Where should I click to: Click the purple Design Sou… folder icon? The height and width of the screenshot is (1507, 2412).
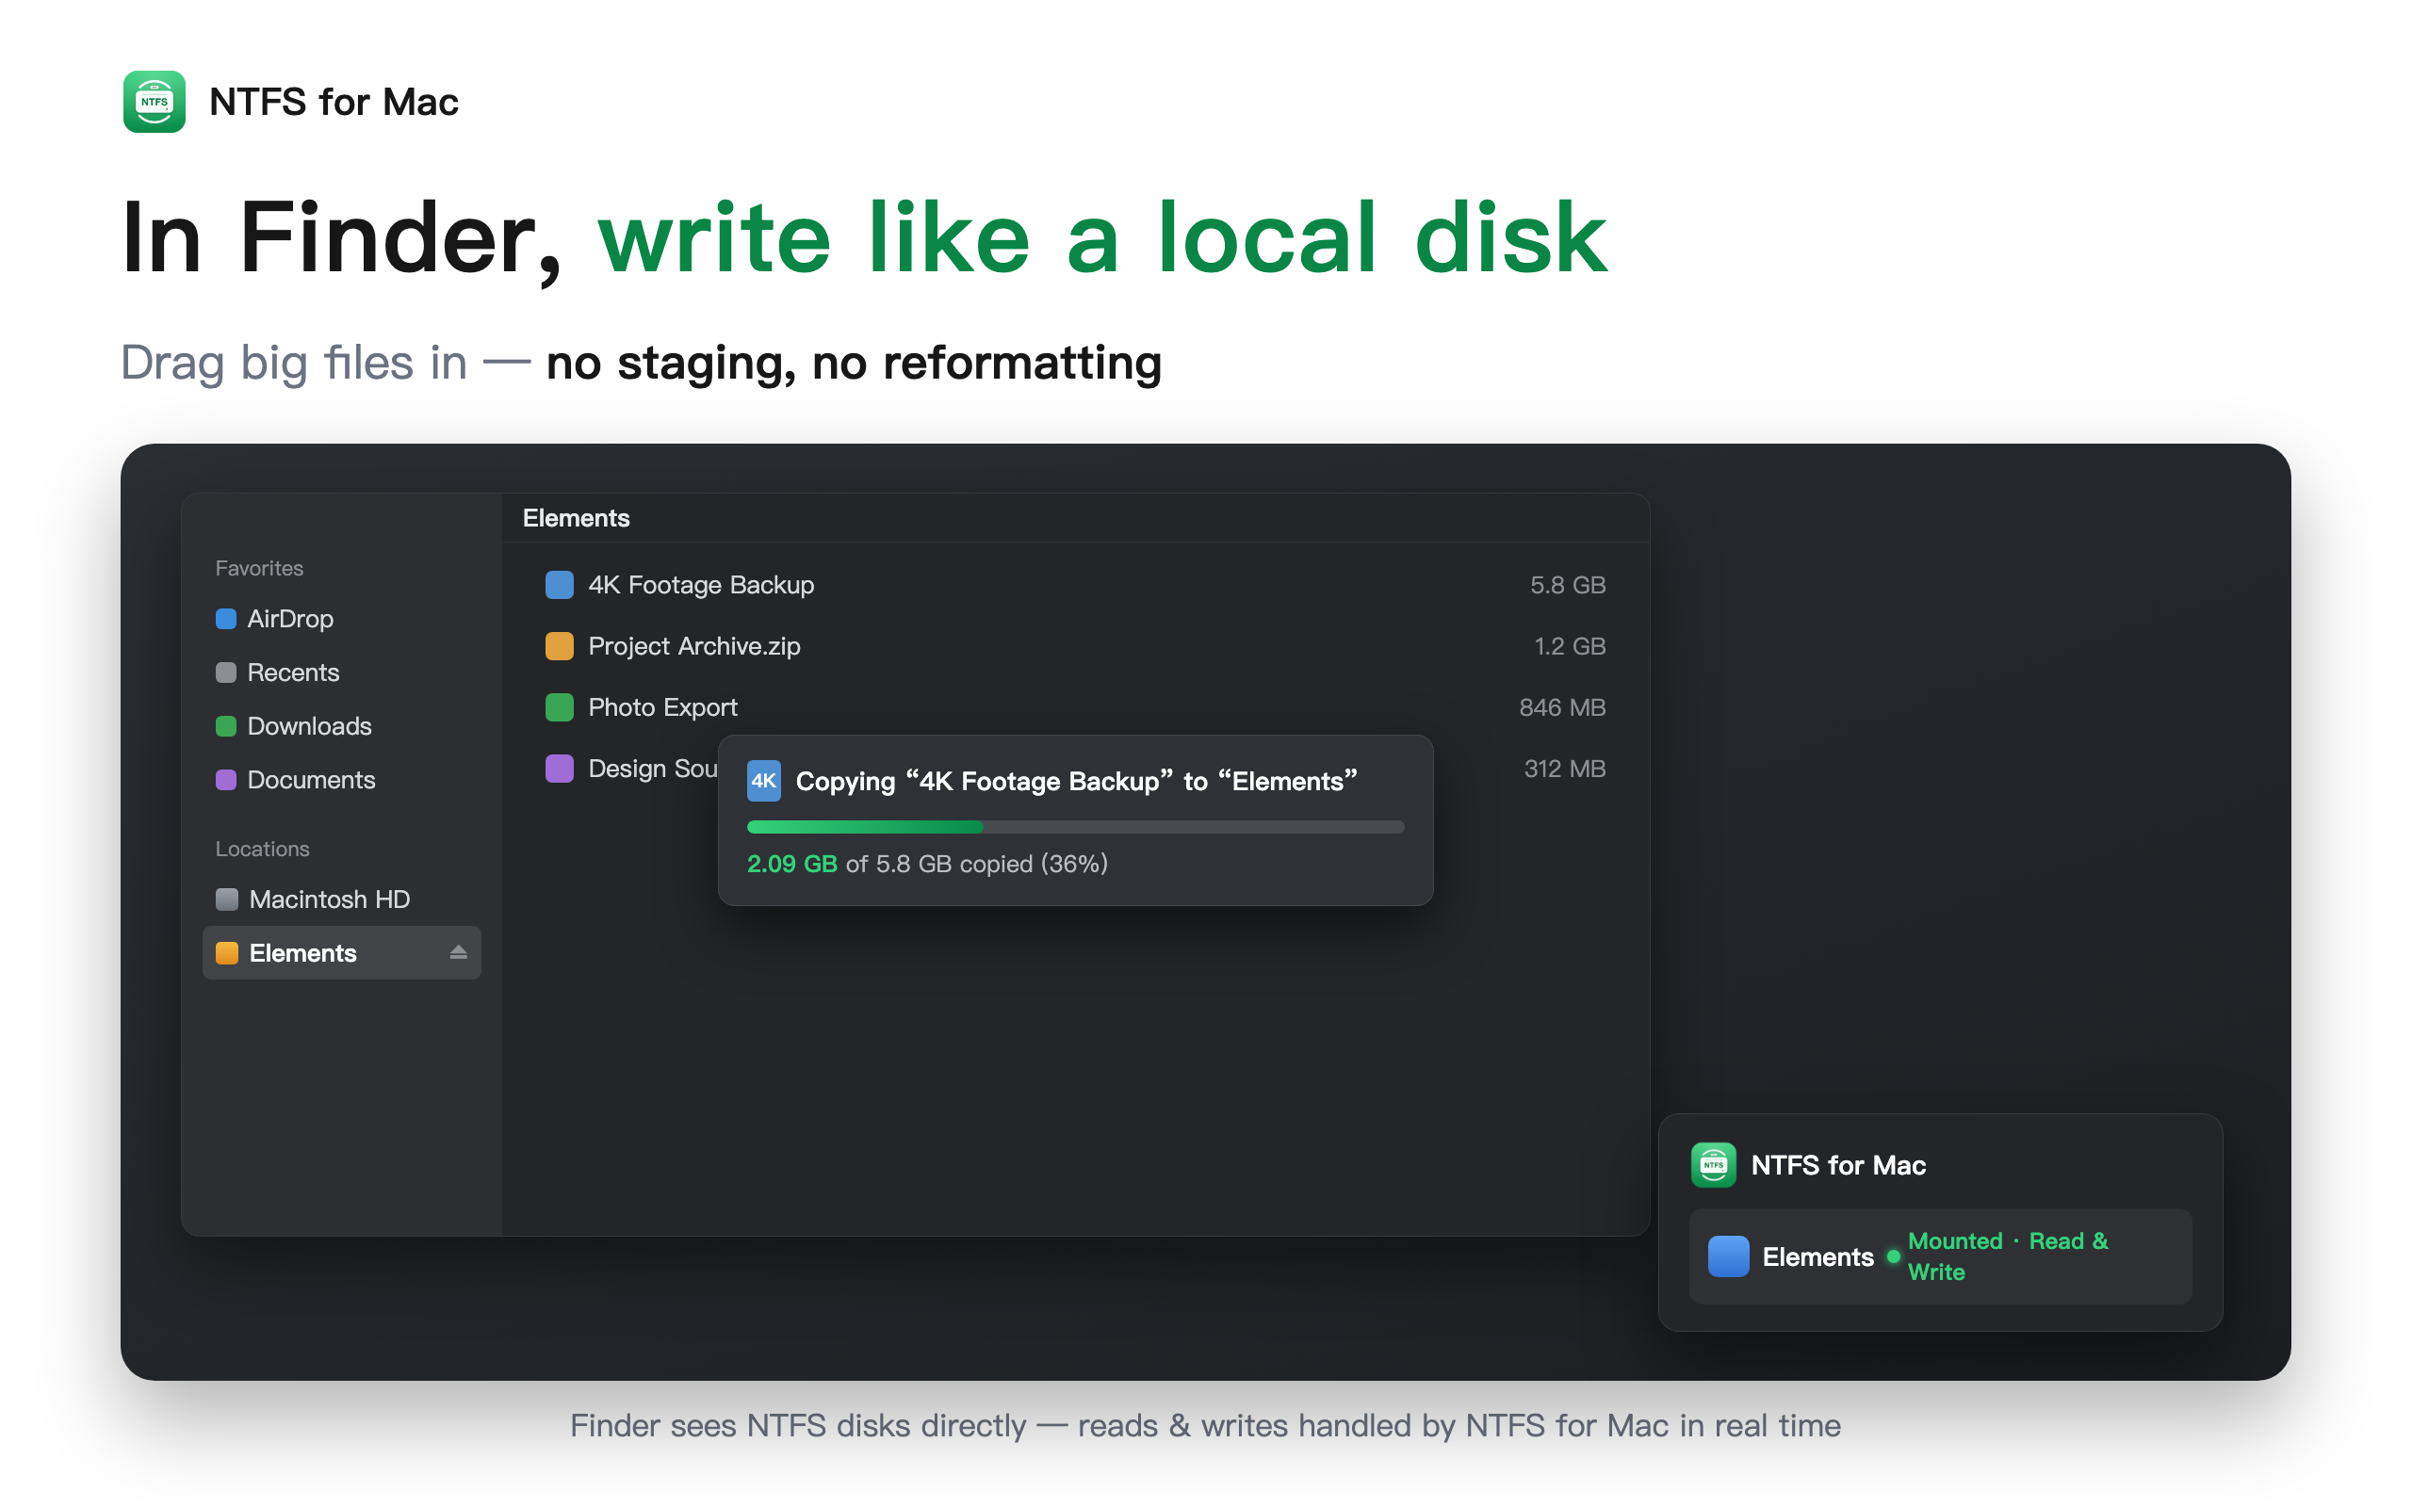(561, 769)
